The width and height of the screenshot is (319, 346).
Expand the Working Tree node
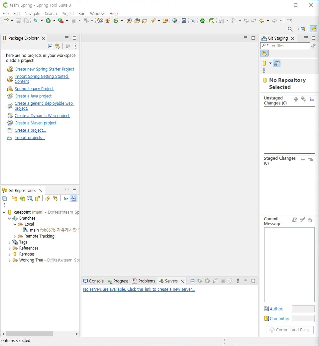pyautogui.click(x=10, y=260)
